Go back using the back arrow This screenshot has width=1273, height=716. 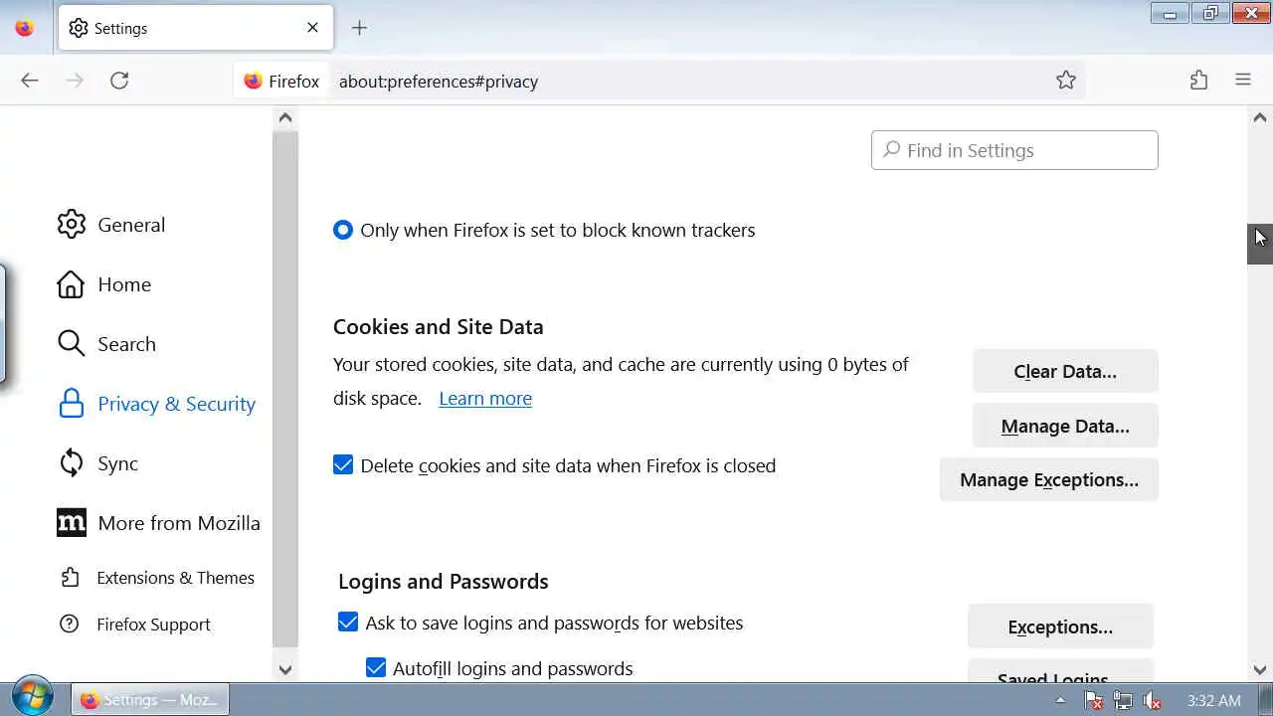(x=30, y=81)
